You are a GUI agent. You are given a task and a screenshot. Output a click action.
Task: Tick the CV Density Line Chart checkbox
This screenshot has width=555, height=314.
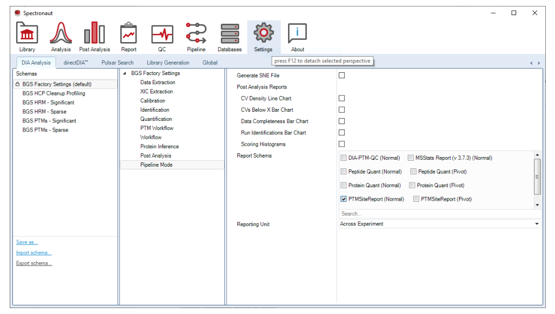(x=341, y=98)
